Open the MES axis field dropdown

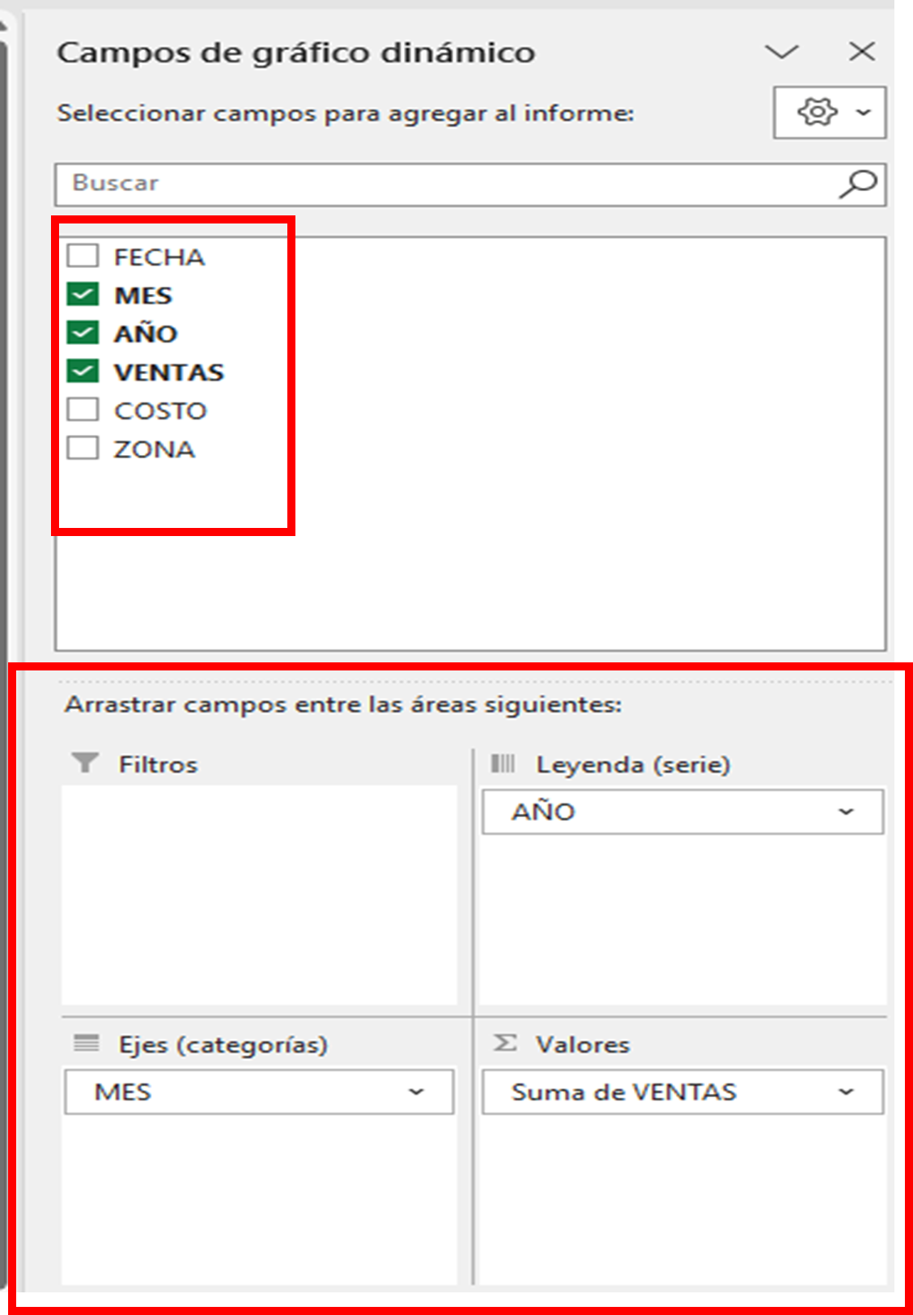click(x=416, y=1092)
